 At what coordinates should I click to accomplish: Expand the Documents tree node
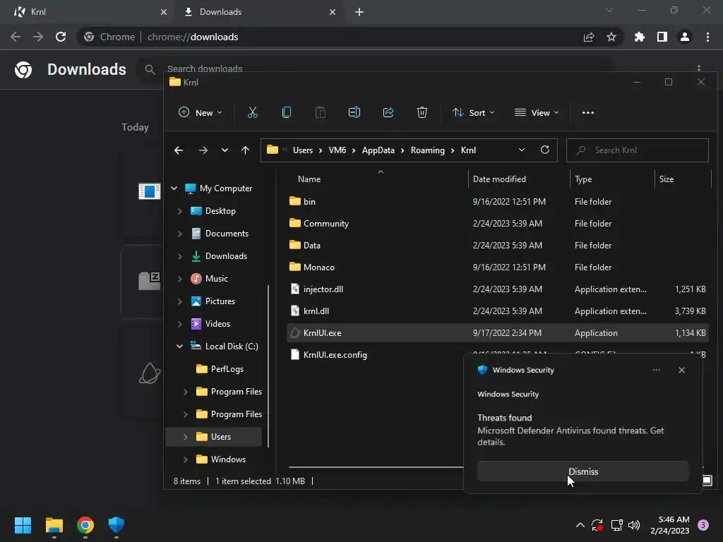click(179, 233)
